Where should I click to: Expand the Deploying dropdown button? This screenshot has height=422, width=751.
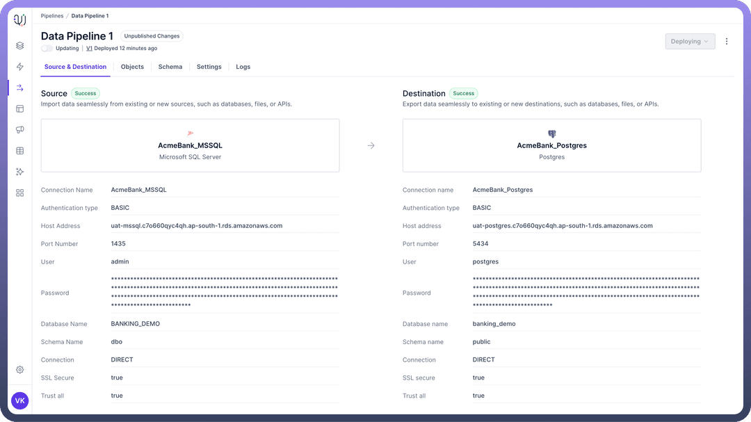point(689,42)
